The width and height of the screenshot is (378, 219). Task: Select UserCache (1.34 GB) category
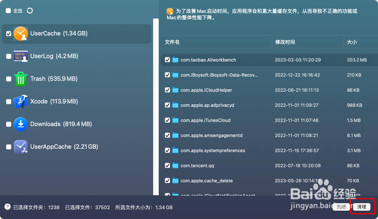[77, 34]
